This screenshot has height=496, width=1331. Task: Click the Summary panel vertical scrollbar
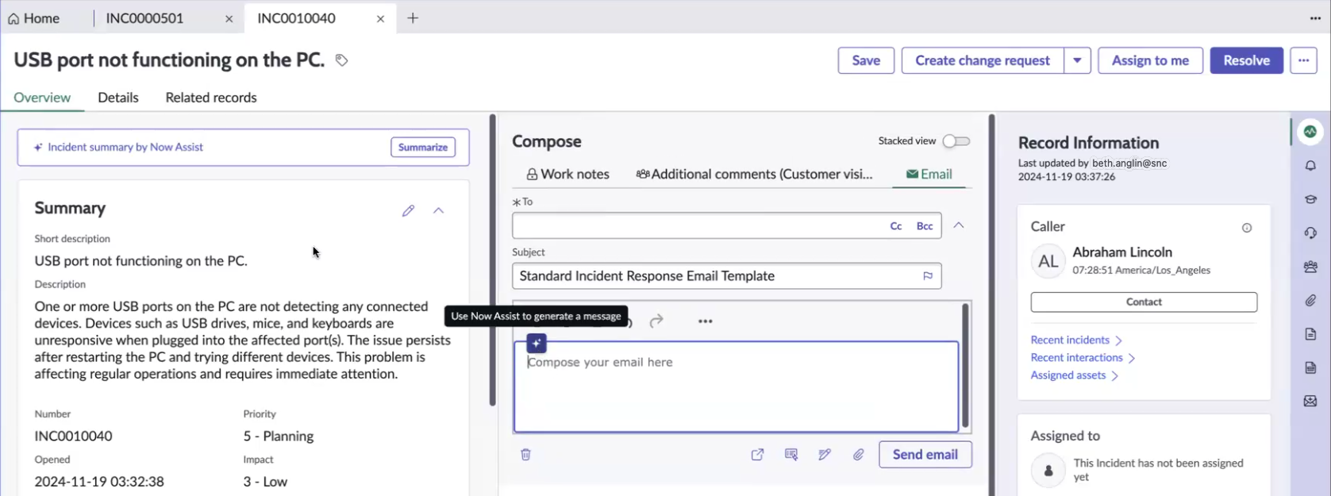(x=493, y=260)
